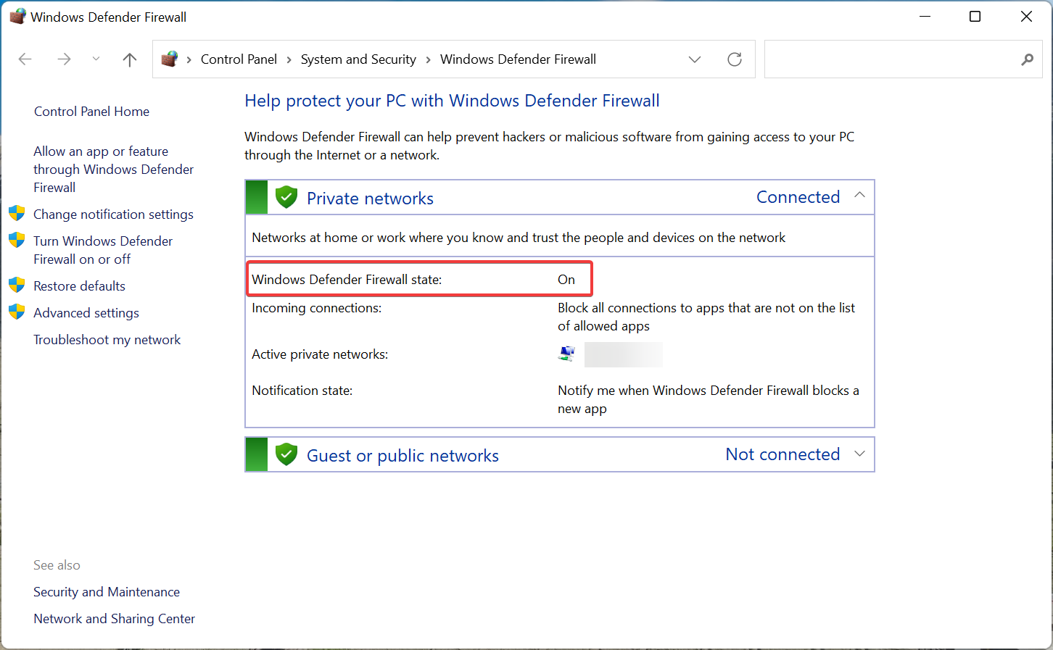Viewport: 1053px width, 650px height.
Task: Open Control Panel Home
Action: (x=91, y=112)
